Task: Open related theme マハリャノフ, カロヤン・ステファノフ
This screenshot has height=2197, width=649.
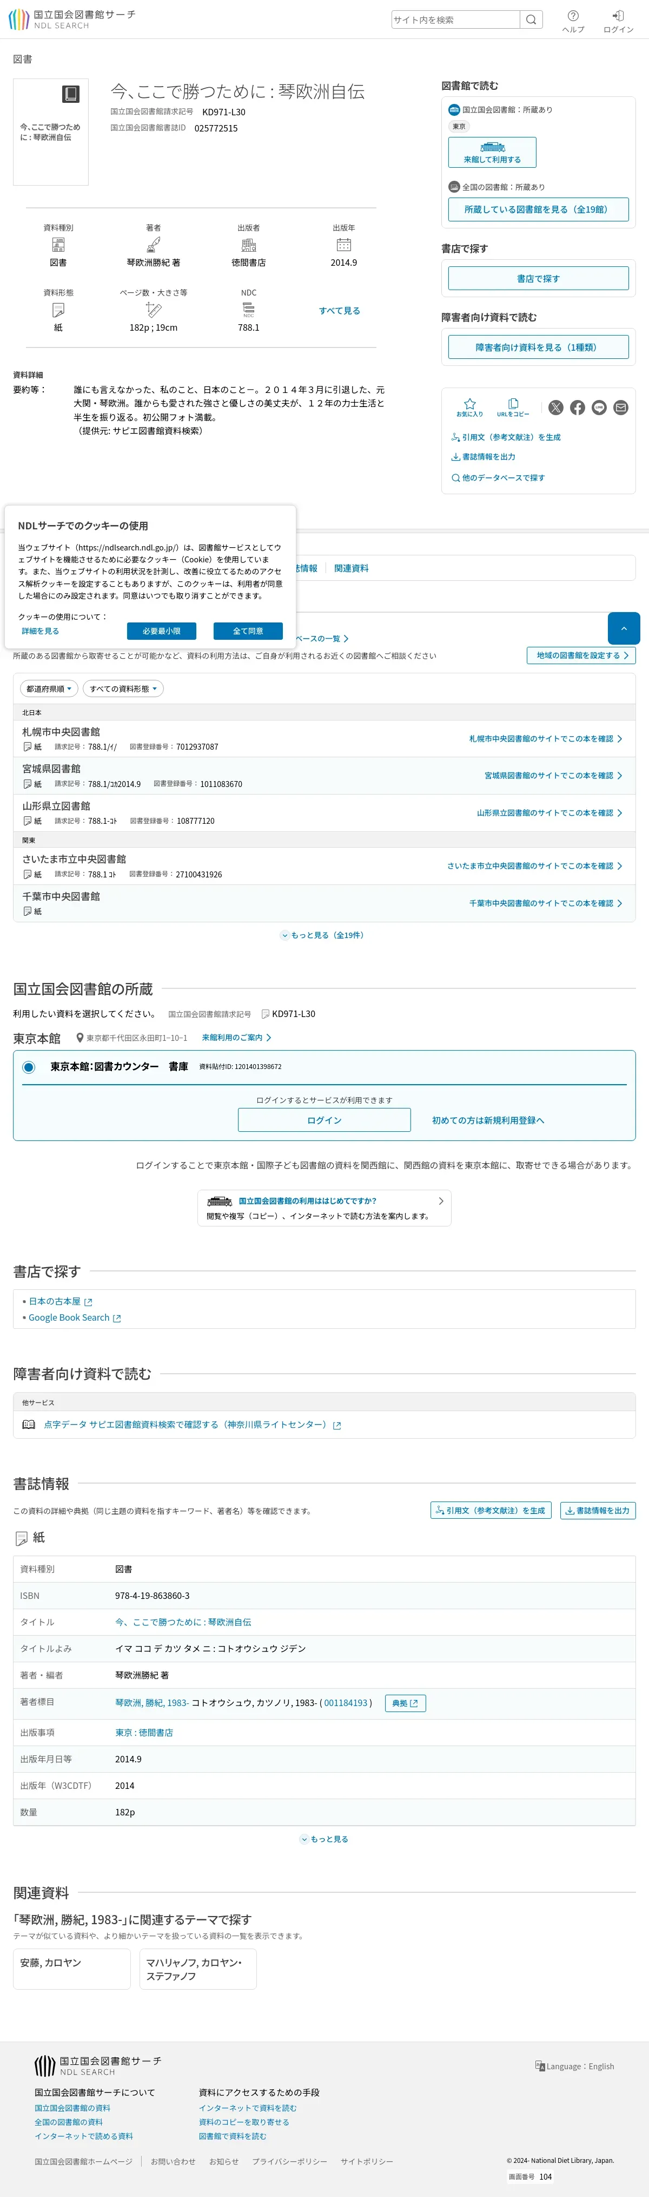Action: pos(198,1969)
